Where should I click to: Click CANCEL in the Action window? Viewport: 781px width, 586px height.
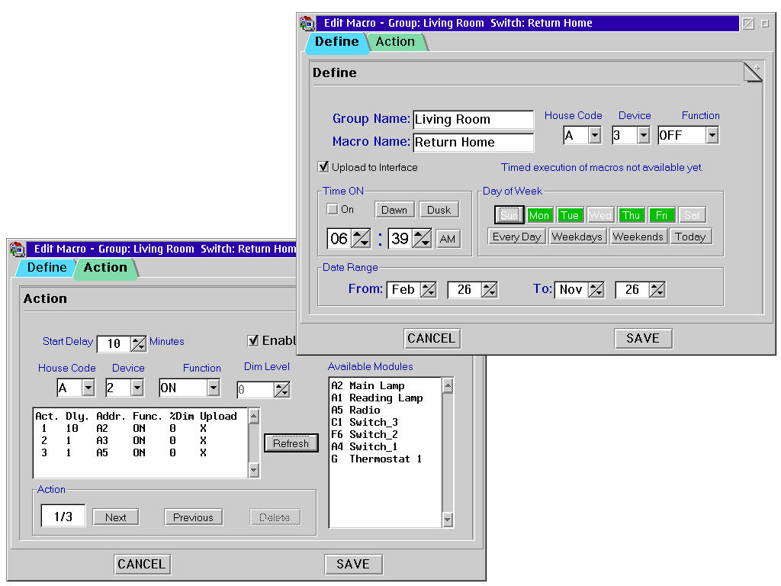point(142,564)
